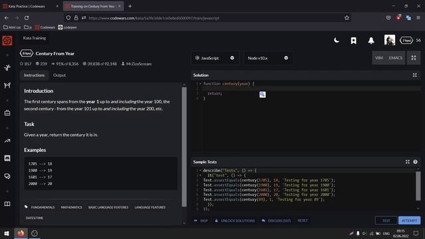Reload the page in browser
Image resolution: width=425 pixels, height=239 pixels.
pos(27,18)
